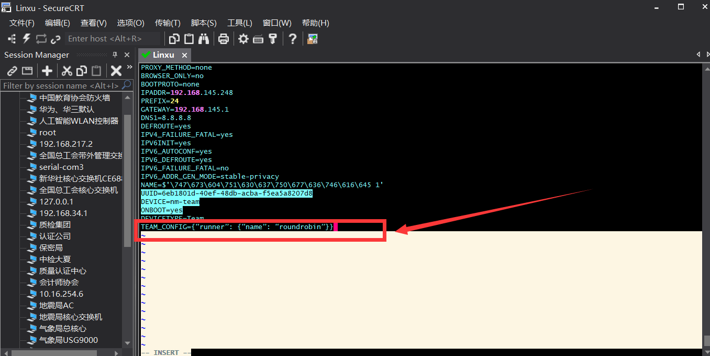Close the Session Manager panel
This screenshot has height=356, width=710.
point(127,55)
